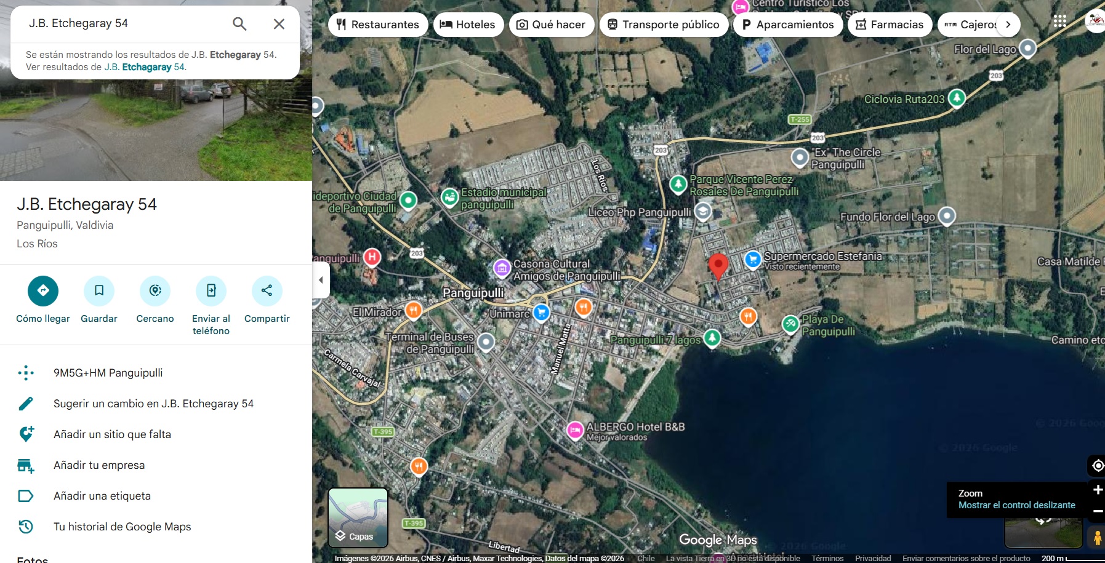Image resolution: width=1105 pixels, height=563 pixels.
Task: Select the Restaurantes filter chip
Action: click(378, 25)
